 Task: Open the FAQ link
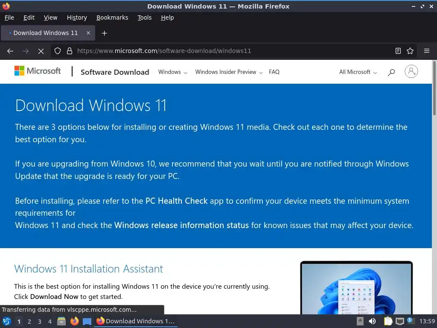pos(274,72)
